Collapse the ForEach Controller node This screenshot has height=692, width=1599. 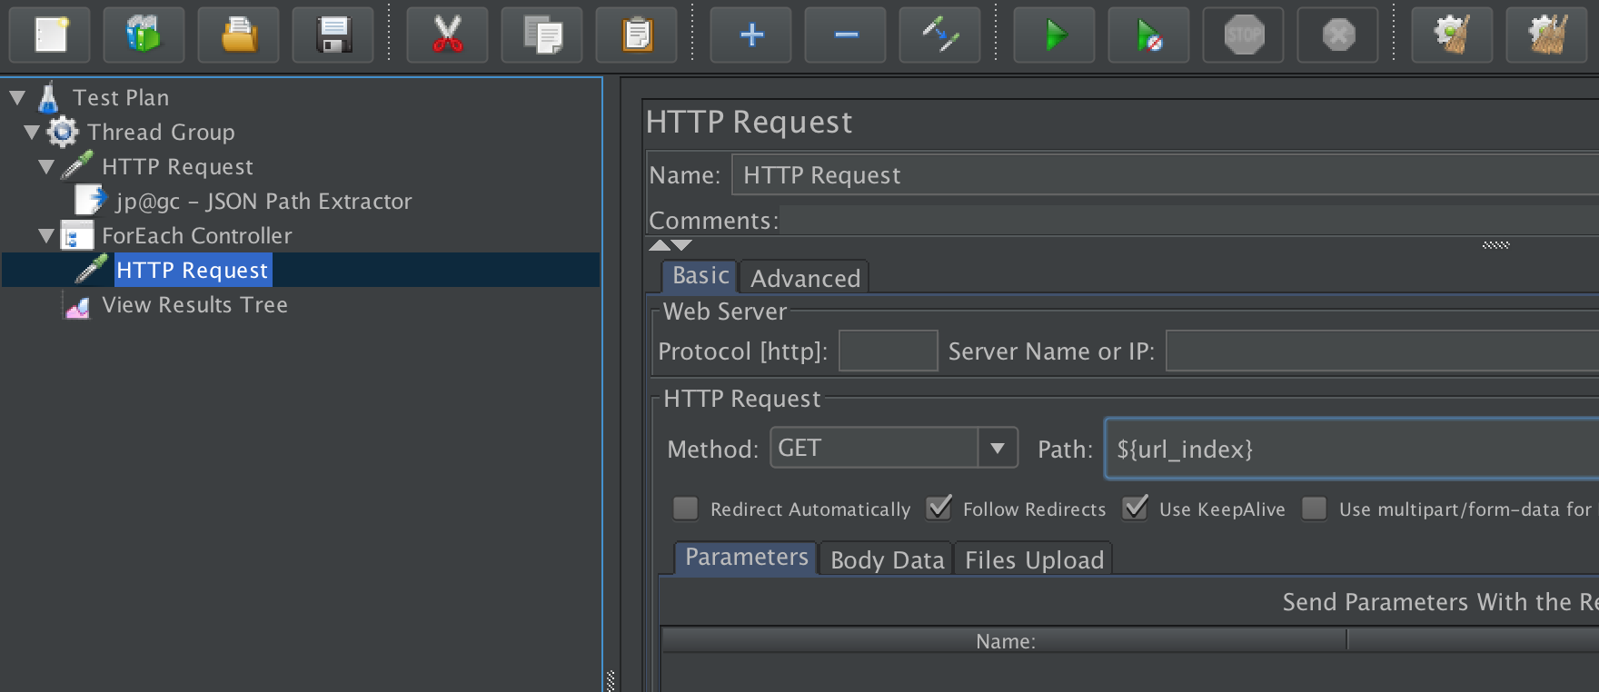[x=46, y=236]
